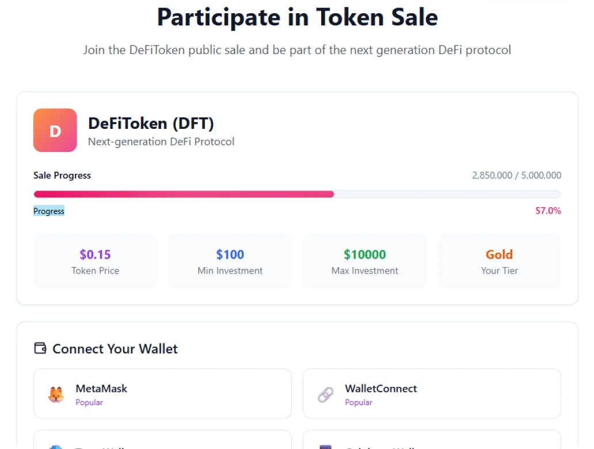The height and width of the screenshot is (449, 594).
Task: Click the wallet icon beside Connect Your Wallet
Action: pos(40,348)
